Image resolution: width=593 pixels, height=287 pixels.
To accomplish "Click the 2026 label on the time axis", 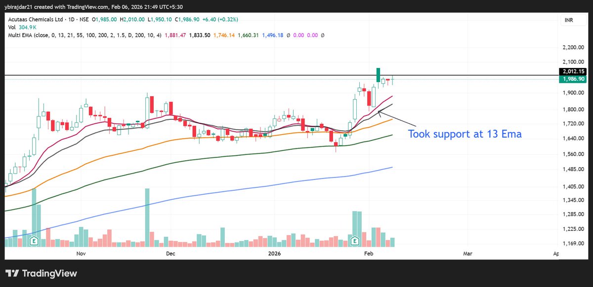I will [x=274, y=253].
